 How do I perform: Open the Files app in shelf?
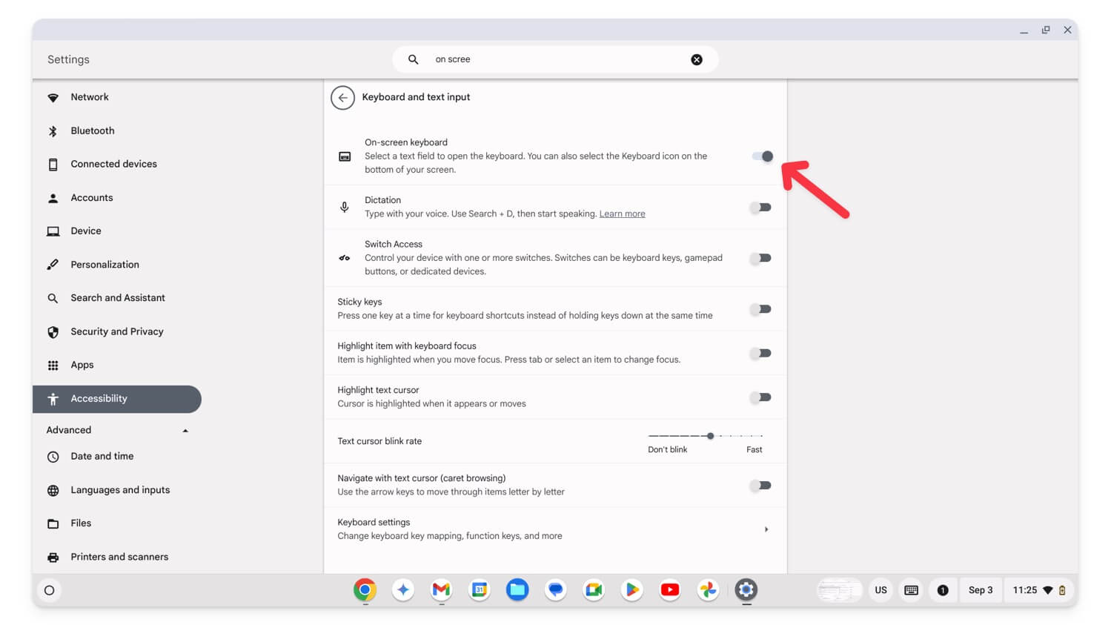click(x=517, y=590)
